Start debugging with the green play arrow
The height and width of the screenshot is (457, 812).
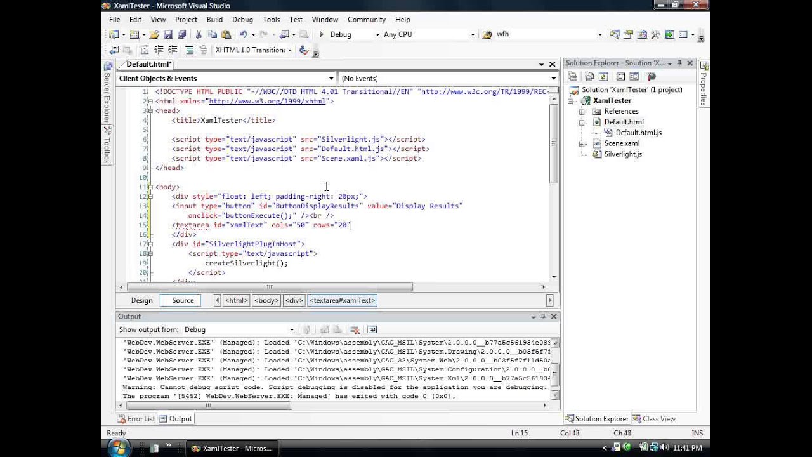321,34
